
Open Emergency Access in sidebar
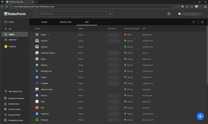15,120
